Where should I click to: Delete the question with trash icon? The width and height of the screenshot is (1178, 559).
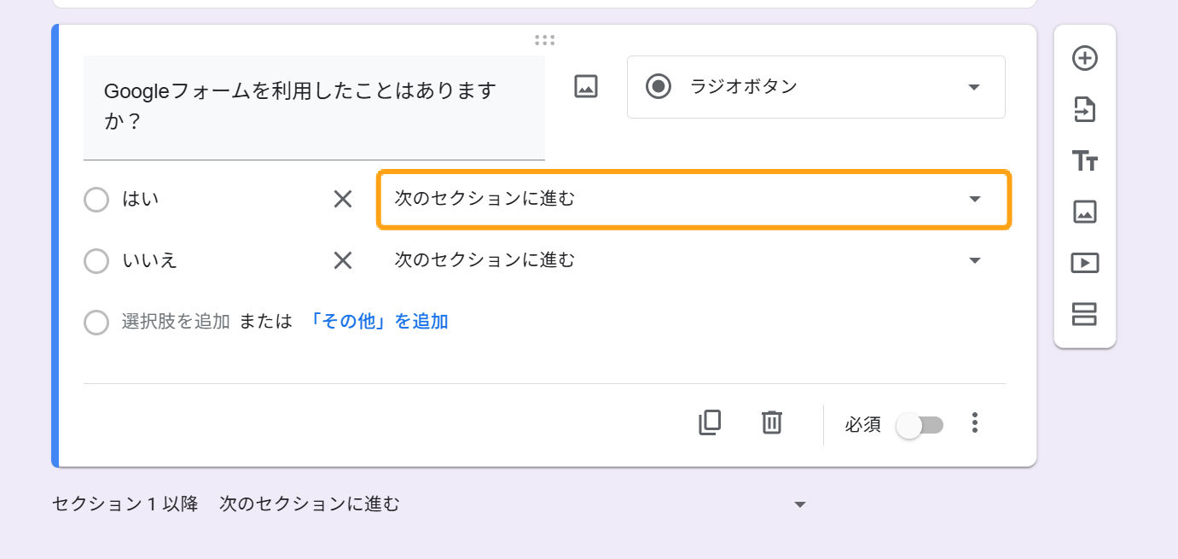tap(772, 423)
